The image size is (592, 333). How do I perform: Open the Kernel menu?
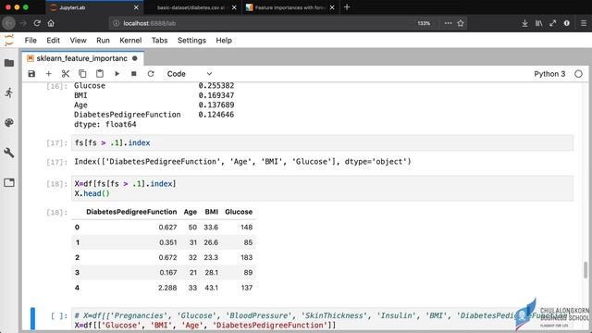click(x=130, y=41)
